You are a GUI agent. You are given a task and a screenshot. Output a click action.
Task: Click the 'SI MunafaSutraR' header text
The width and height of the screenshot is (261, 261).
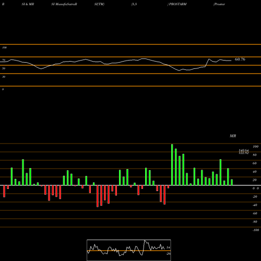[x=64, y=4]
